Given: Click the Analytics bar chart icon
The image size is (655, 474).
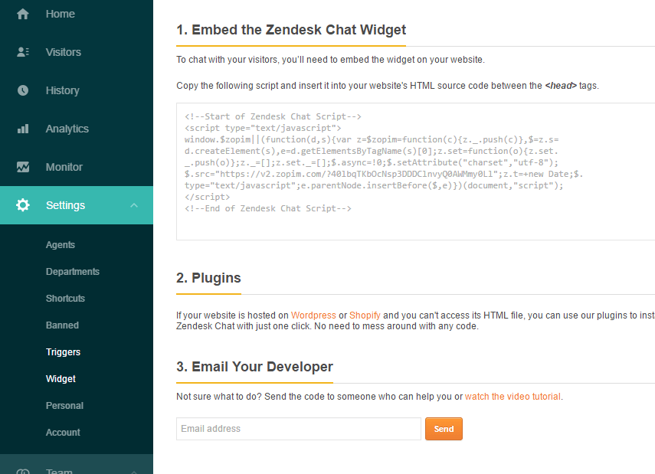Looking at the screenshot, I should pyautogui.click(x=23, y=129).
